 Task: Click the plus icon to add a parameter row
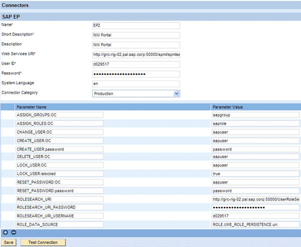(6, 232)
